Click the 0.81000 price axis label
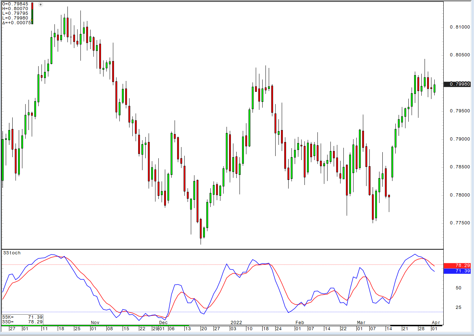 point(460,27)
